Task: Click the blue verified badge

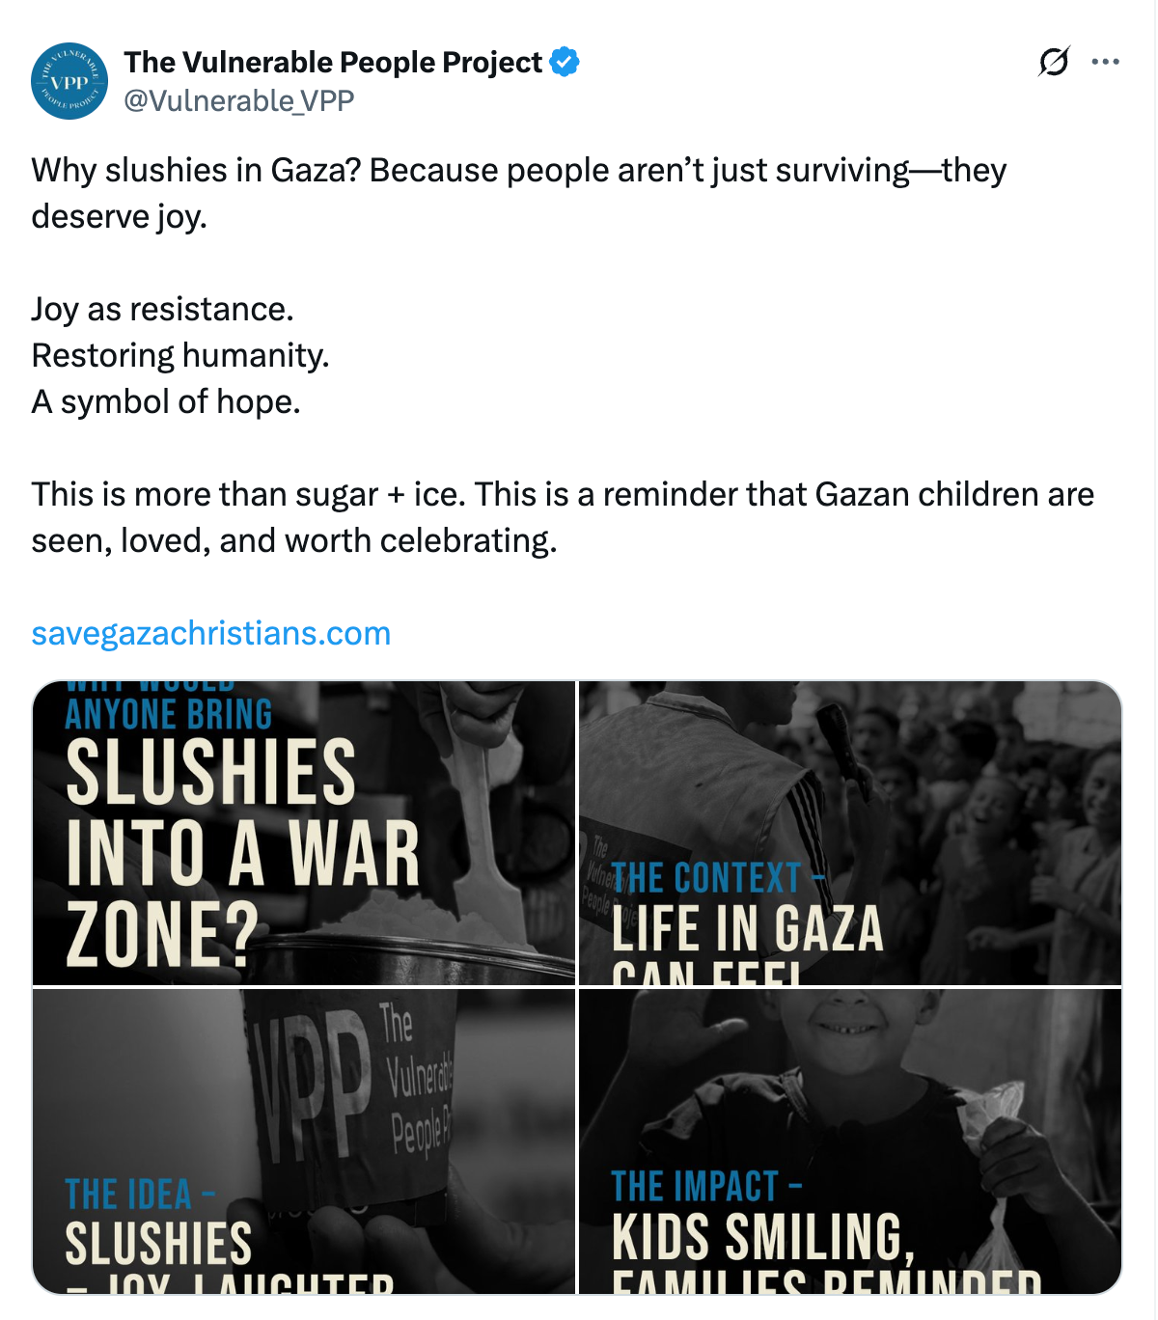Action: tap(565, 62)
